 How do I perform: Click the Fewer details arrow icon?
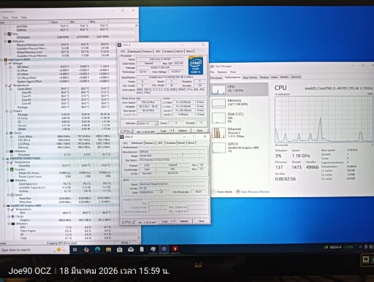[213, 192]
